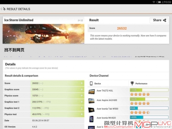The width and height of the screenshot is (172, 129).
Task: Click the Acer Iconia W4-820 phone image
Action: [92, 119]
